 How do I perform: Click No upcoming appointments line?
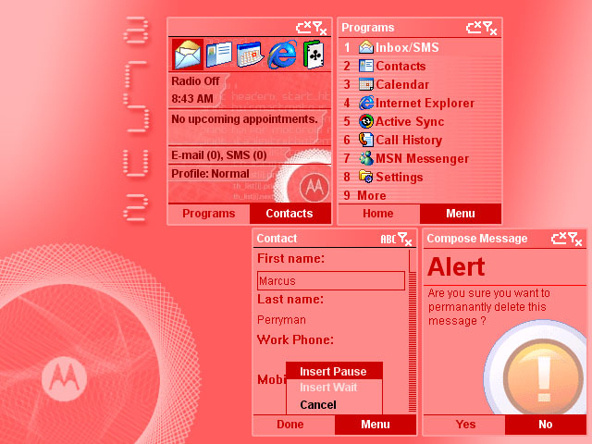tap(244, 119)
